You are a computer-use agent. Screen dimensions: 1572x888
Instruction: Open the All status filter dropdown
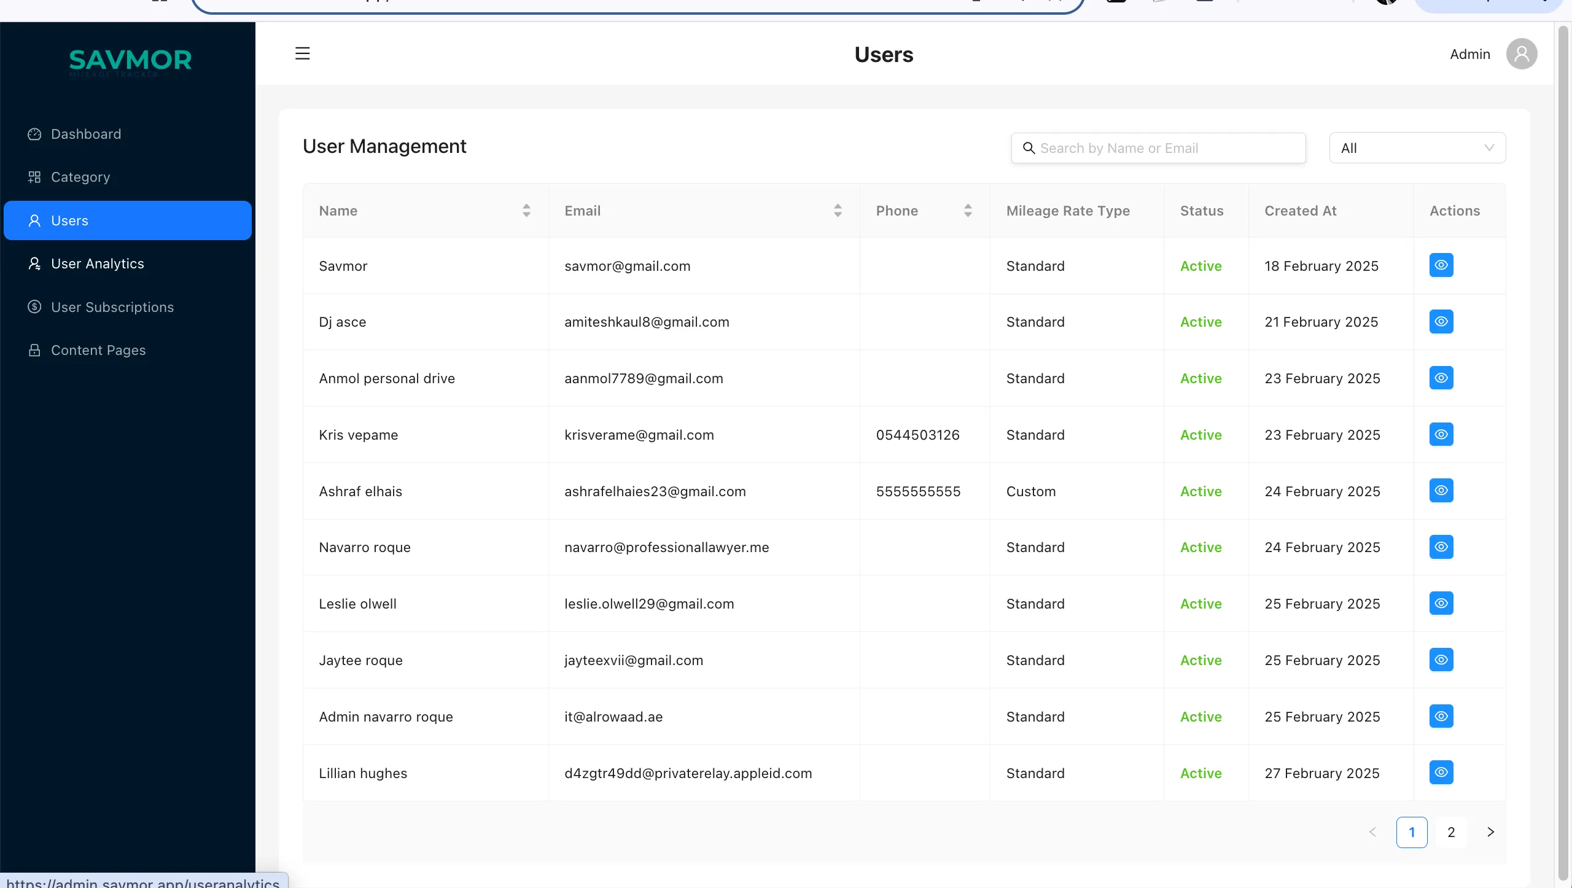point(1417,148)
